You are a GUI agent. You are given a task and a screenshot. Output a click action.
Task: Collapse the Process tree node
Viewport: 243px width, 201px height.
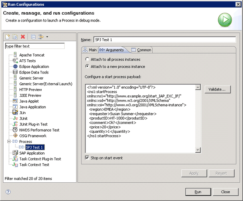pyautogui.click(x=9, y=141)
